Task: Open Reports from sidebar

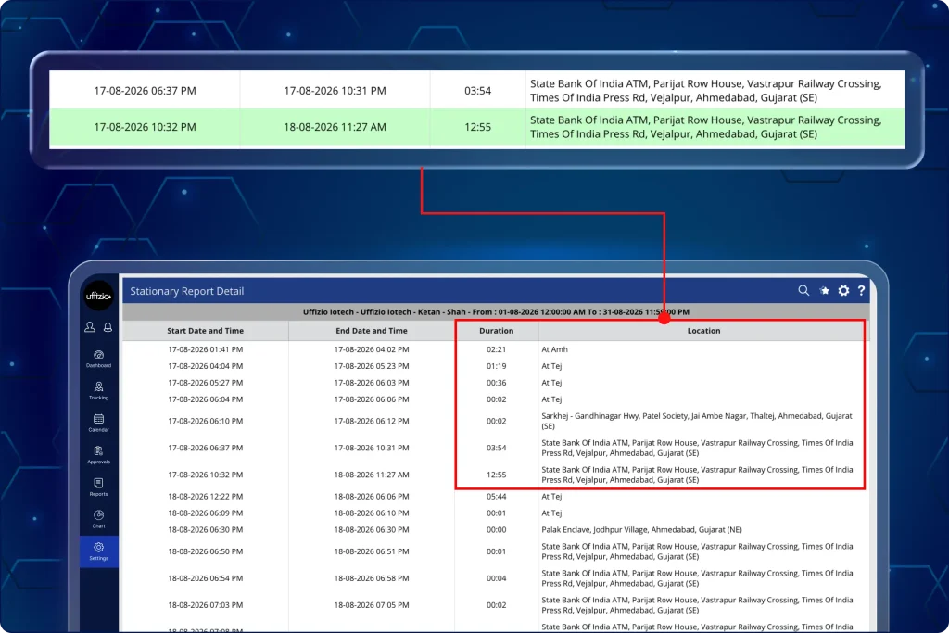Action: click(98, 487)
